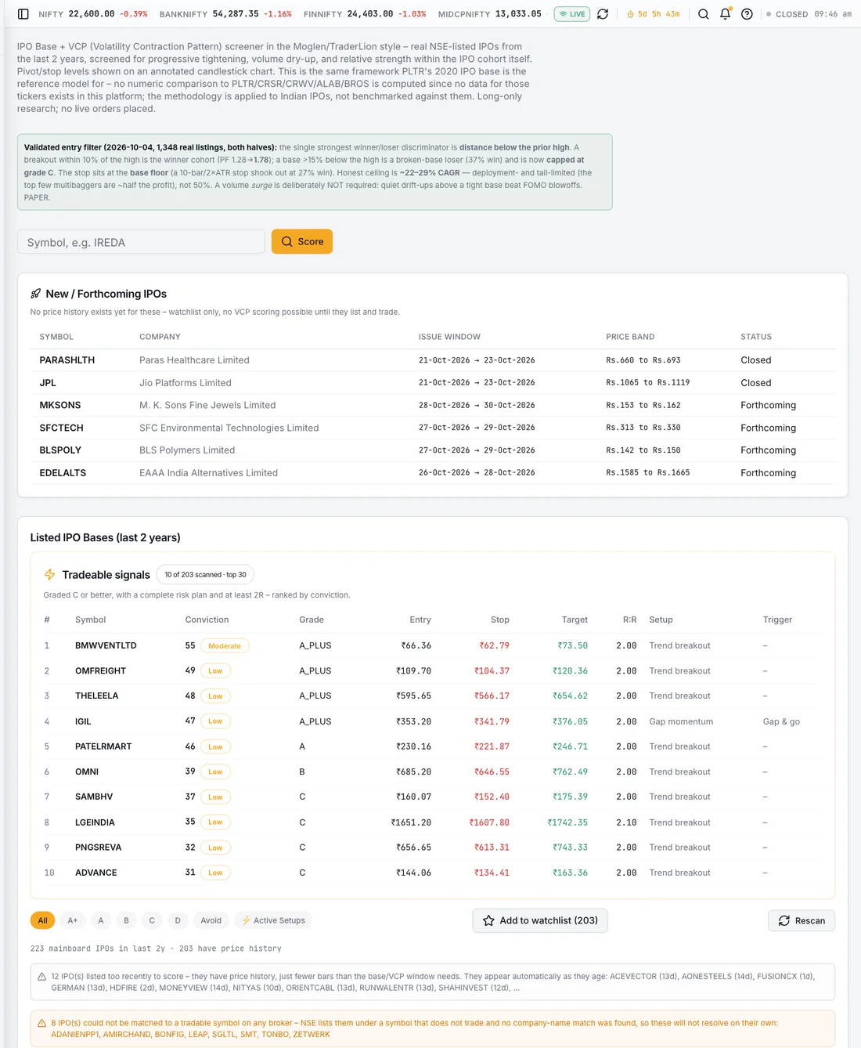The width and height of the screenshot is (861, 1048).
Task: Click the Tradeable signals lightning icon
Action: coord(49,575)
